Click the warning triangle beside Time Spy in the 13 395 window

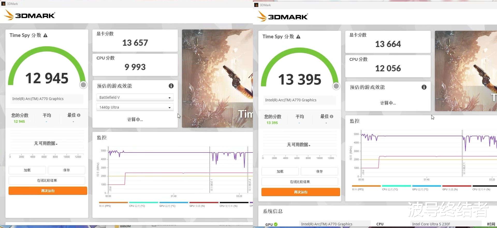(298, 37)
